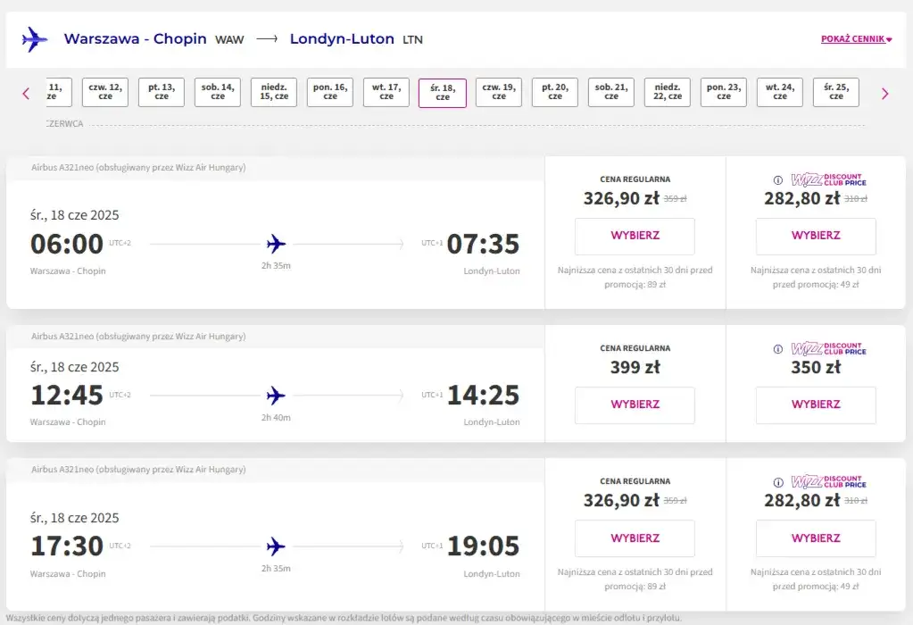Expand the POKAŻ CENNIK dropdown
913x625 pixels.
[x=854, y=39]
